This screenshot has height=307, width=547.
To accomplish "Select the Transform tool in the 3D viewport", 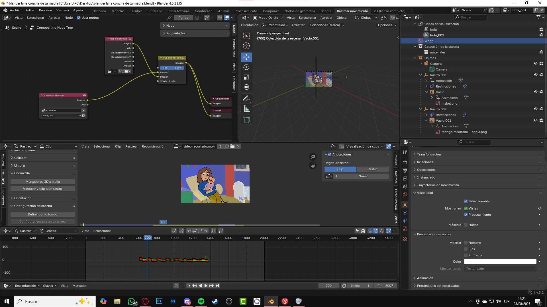I will click(x=246, y=87).
